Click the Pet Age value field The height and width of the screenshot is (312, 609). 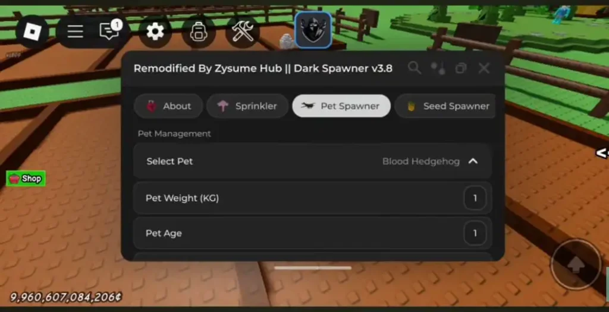475,233
